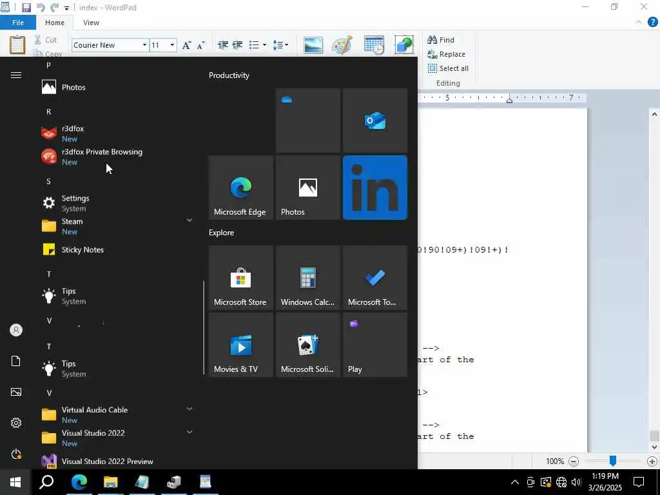The height and width of the screenshot is (495, 660).
Task: Open taskbar Search
Action: click(x=46, y=482)
